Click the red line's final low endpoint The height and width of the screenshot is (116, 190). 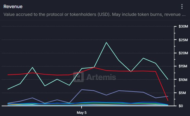pos(168,100)
